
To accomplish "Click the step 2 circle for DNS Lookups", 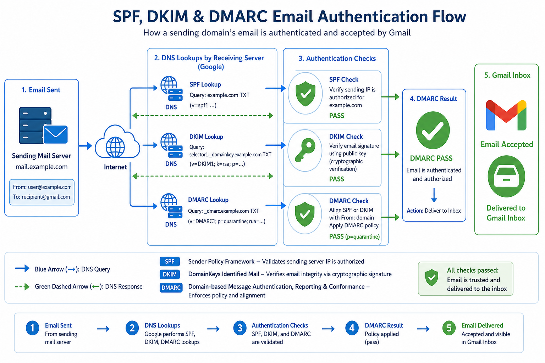I will 132,328.
